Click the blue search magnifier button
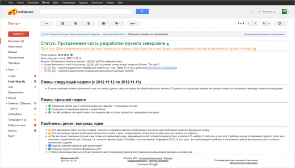The width and height of the screenshot is (295, 168). (x=142, y=12)
